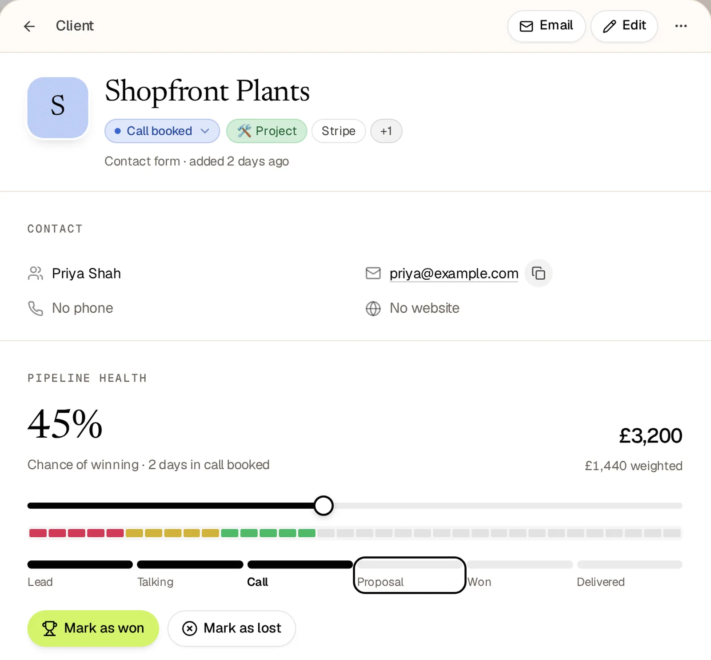
Task: Click the No website placeholder text
Action: (424, 308)
